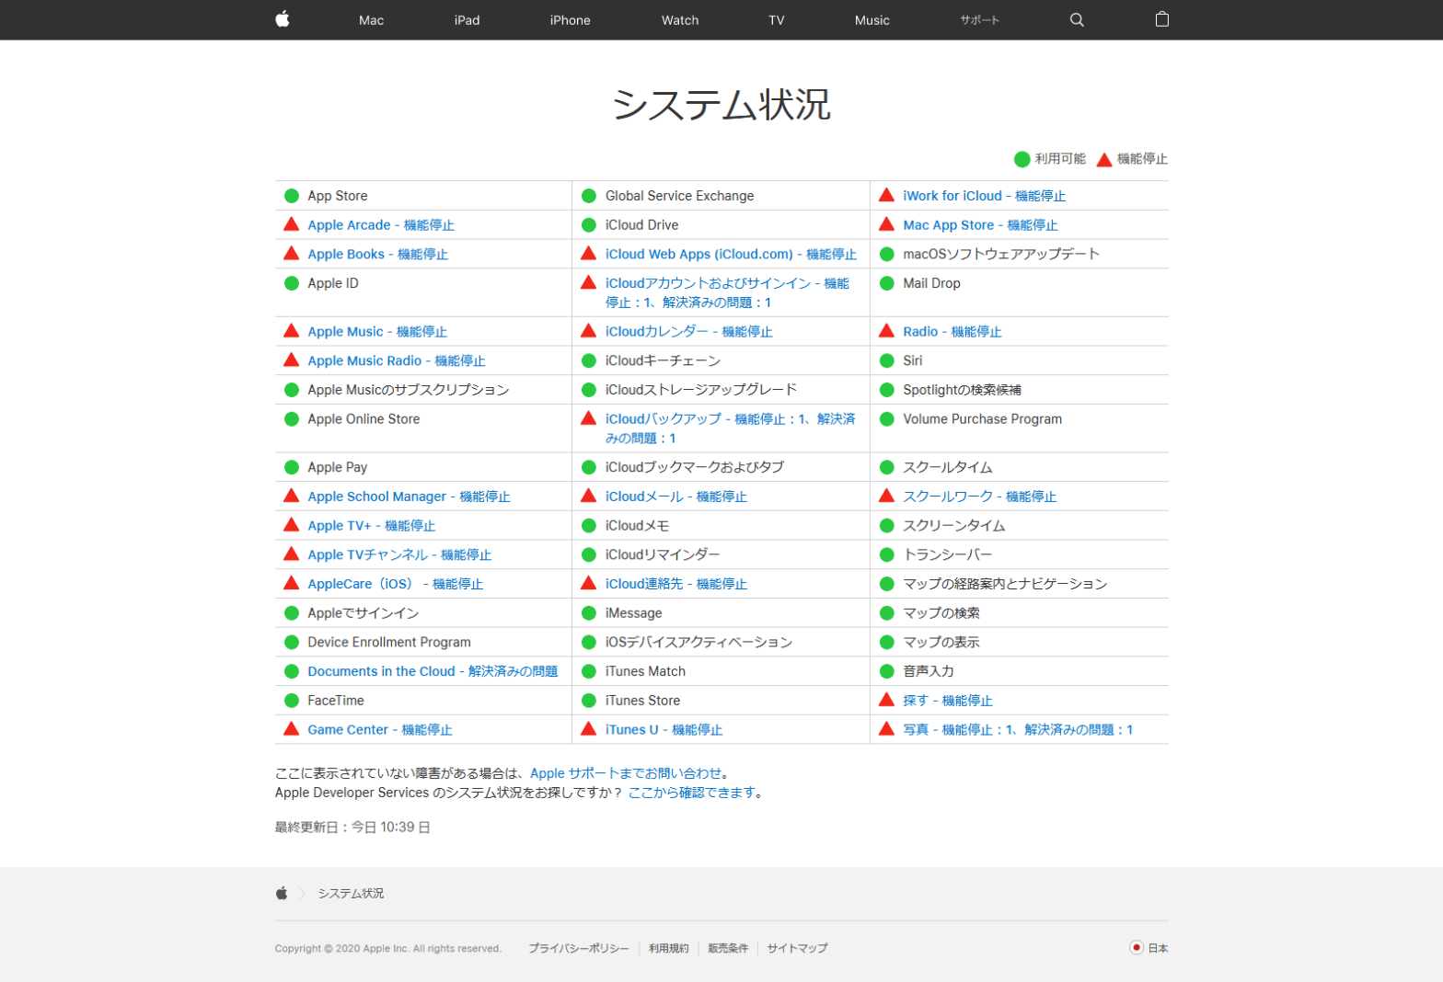Open Documents in the Cloud resolved issue link
The width and height of the screenshot is (1443, 982).
click(x=433, y=671)
